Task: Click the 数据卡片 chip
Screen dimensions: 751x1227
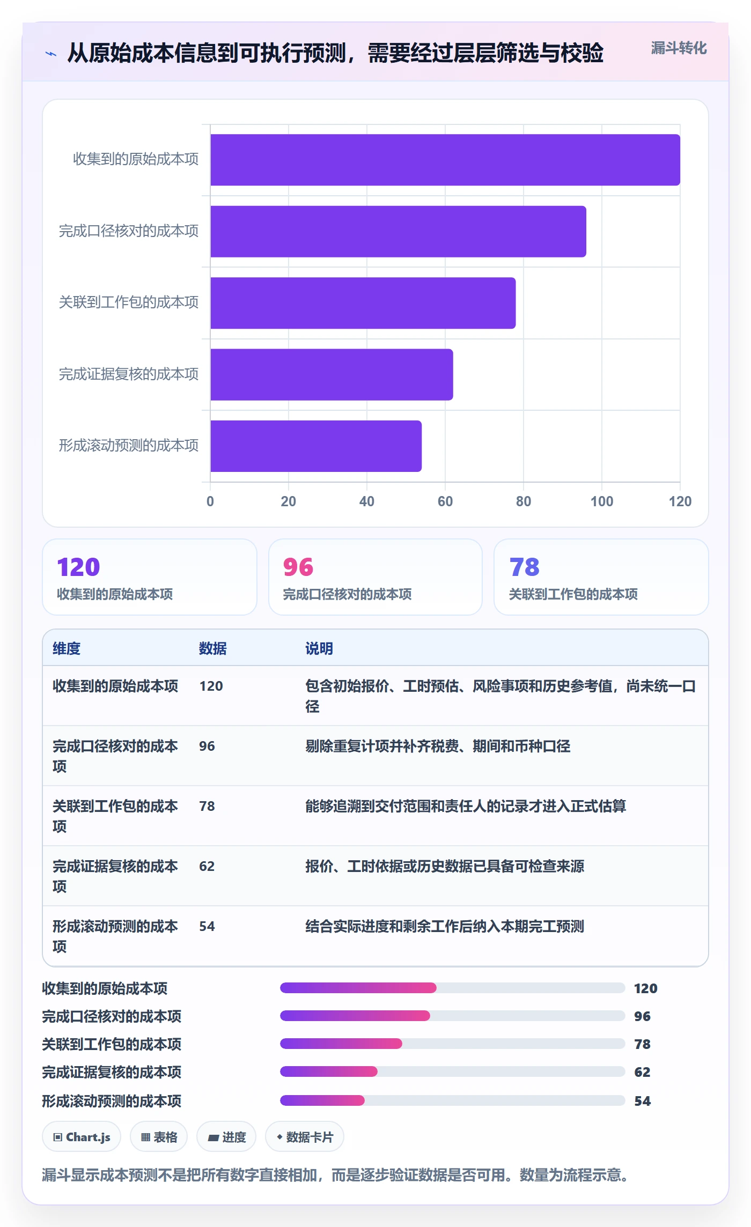Action: coord(305,1136)
